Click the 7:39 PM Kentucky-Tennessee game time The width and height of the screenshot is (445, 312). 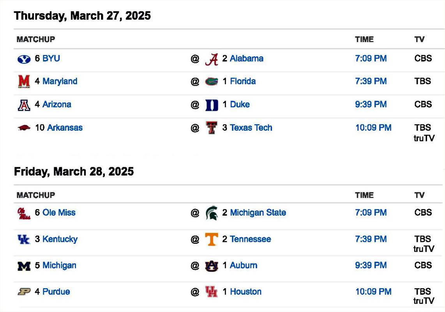point(371,239)
